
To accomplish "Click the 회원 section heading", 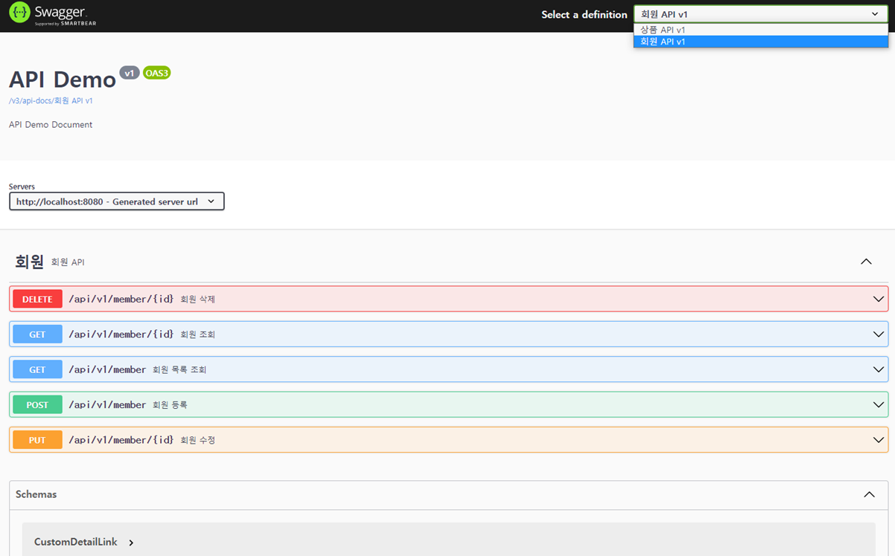I will click(x=30, y=262).
